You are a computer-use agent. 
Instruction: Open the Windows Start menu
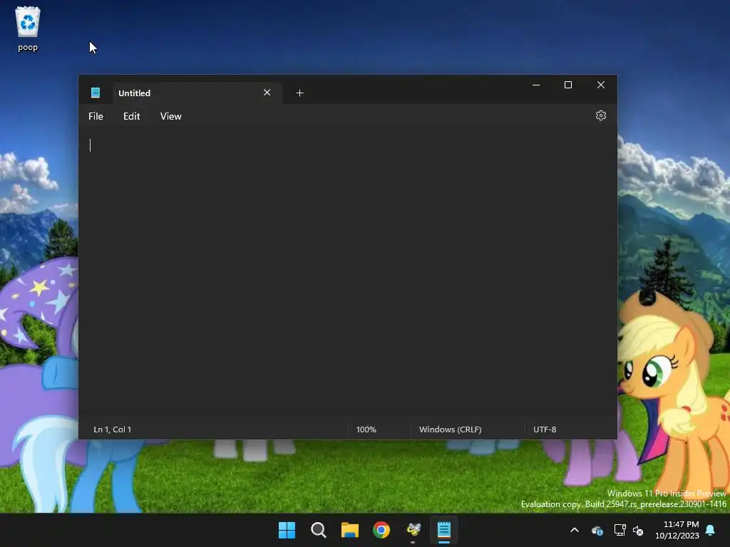pyautogui.click(x=287, y=530)
